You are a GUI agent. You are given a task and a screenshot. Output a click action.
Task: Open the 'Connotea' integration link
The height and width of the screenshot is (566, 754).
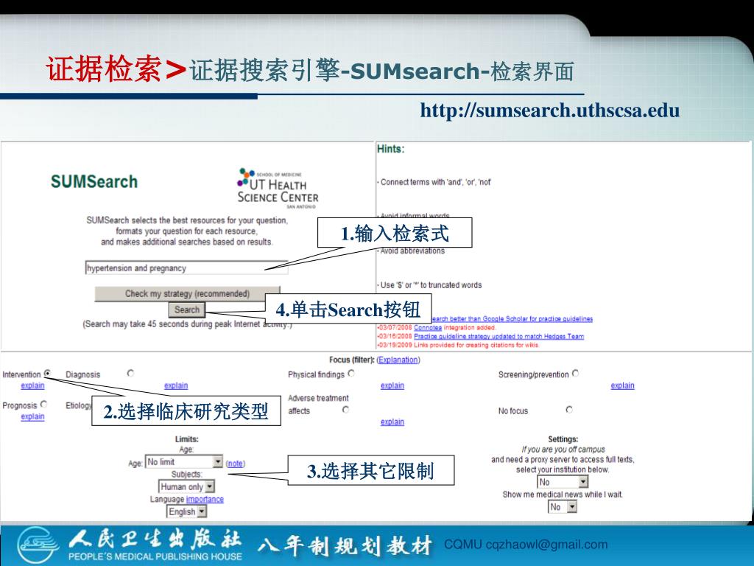click(428, 327)
